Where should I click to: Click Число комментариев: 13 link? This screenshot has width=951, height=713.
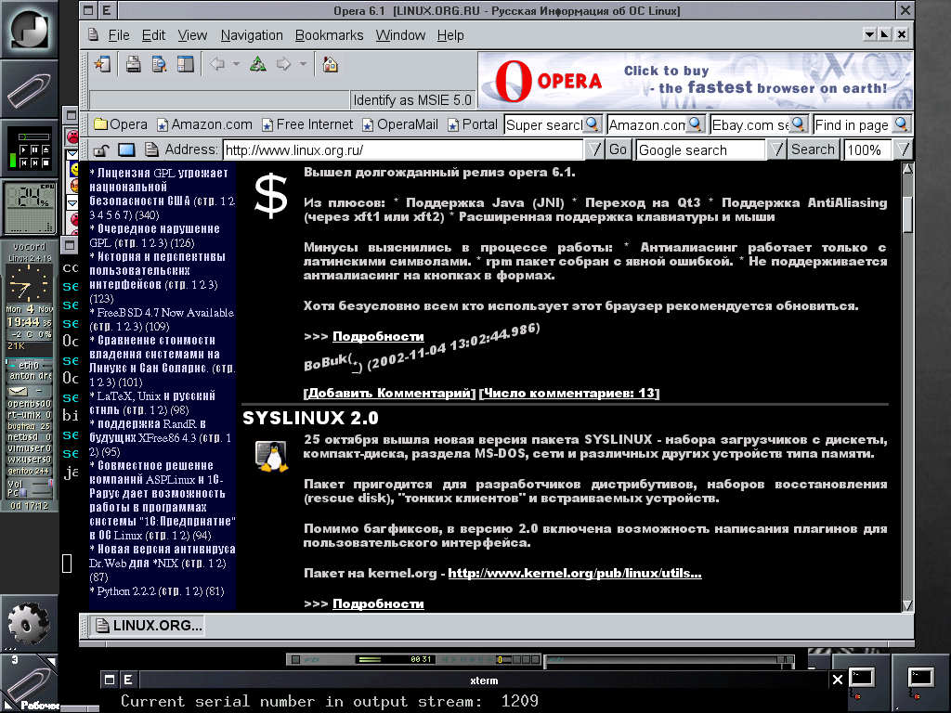569,393
